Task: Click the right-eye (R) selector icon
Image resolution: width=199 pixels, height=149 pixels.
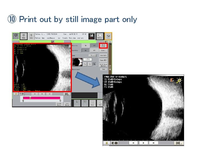Action: coord(16,36)
